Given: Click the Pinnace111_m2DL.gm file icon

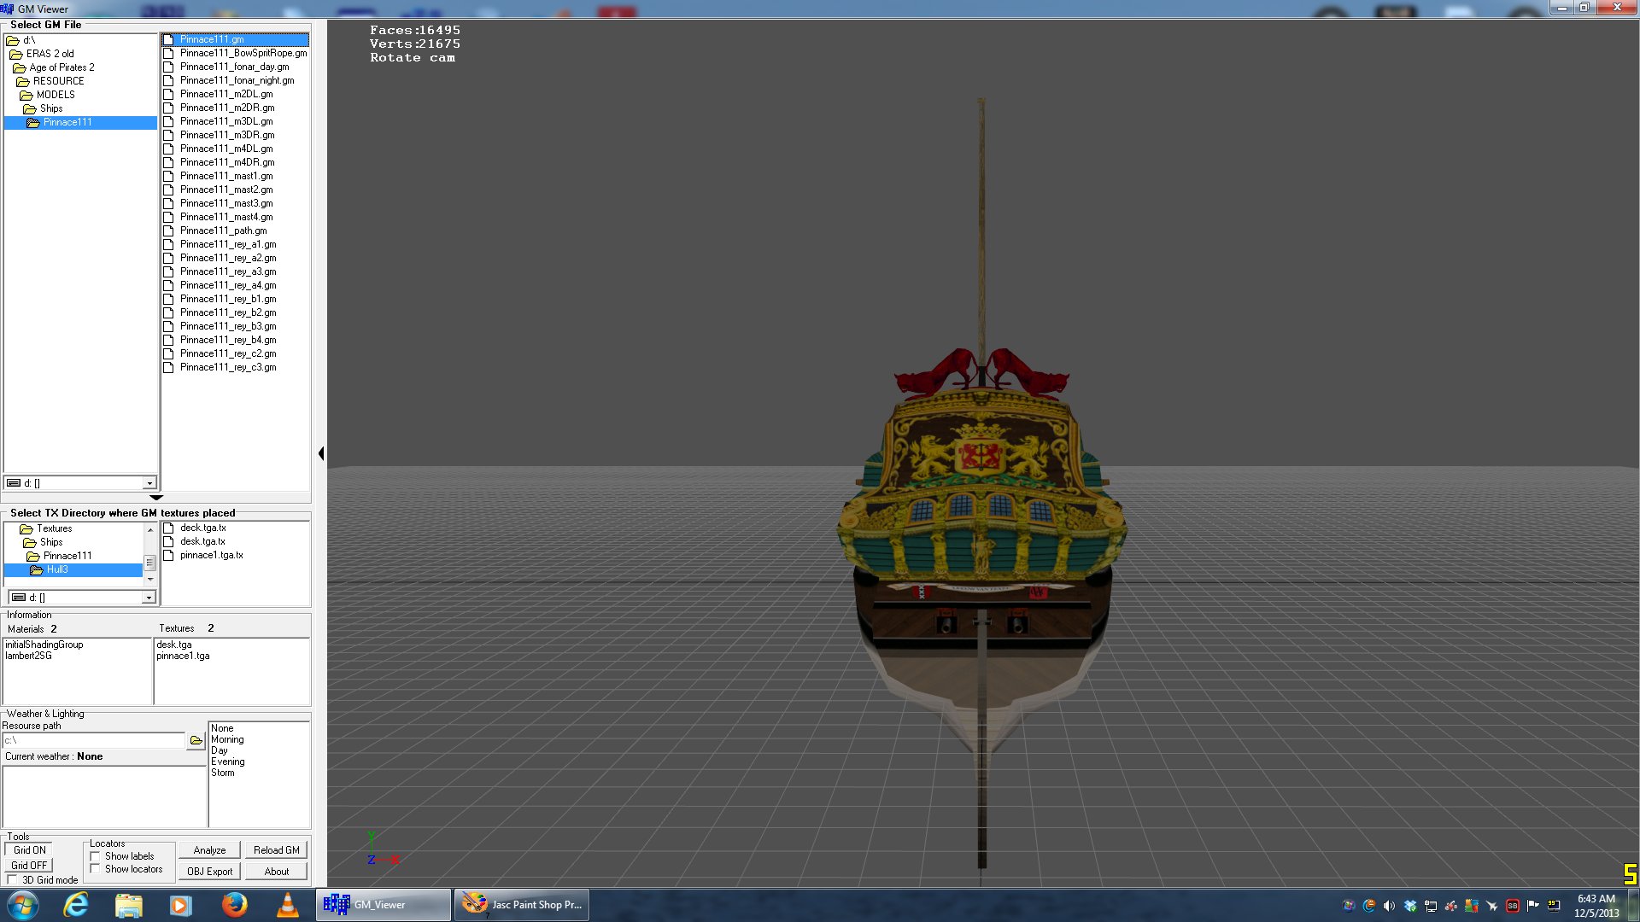Looking at the screenshot, I should (168, 94).
